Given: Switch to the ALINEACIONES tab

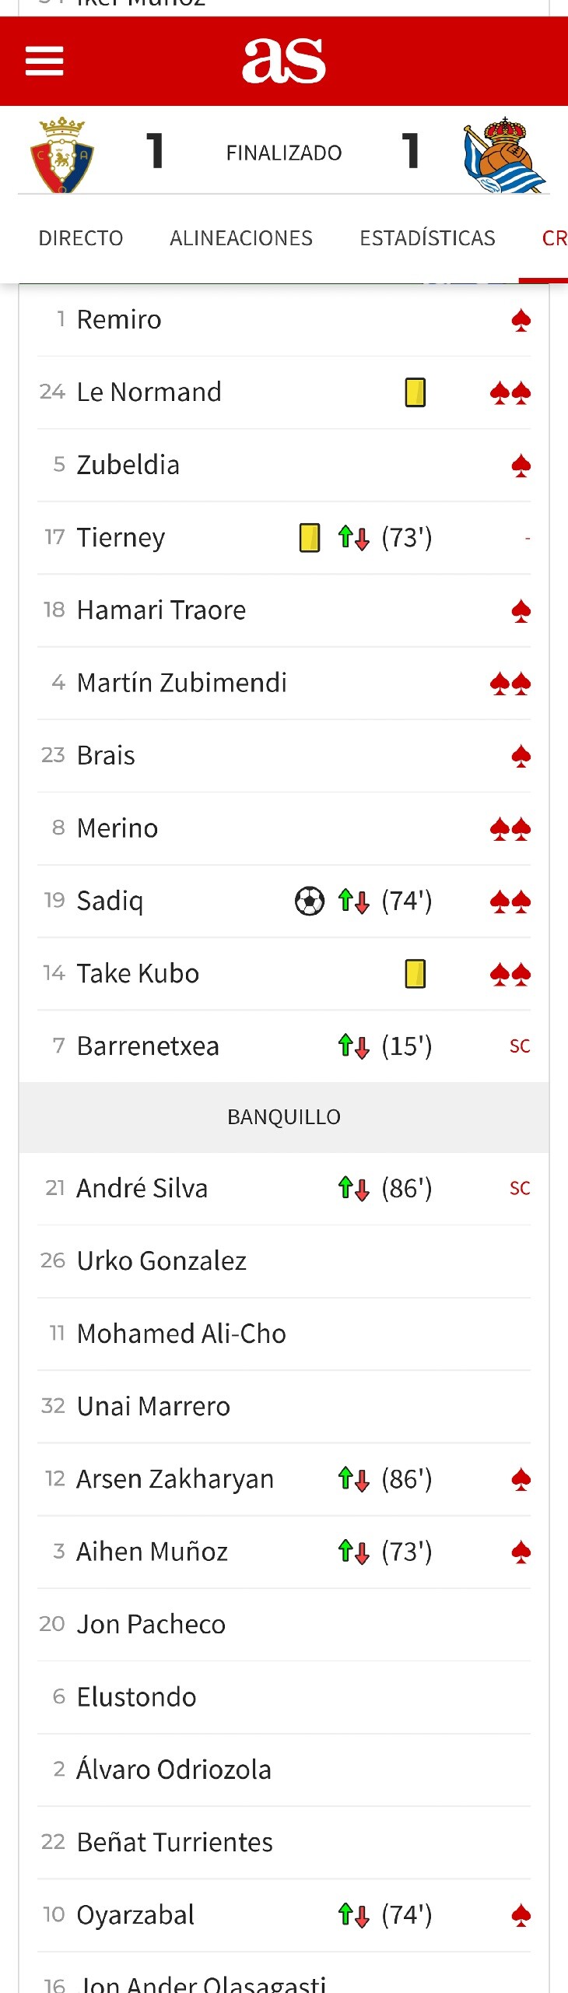Looking at the screenshot, I should coord(241,238).
